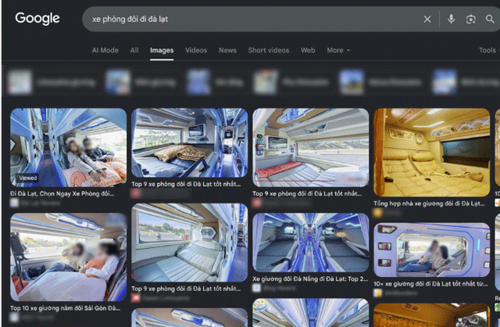The height and width of the screenshot is (327, 500).
Task: Switch to the Web tab
Action: (308, 50)
